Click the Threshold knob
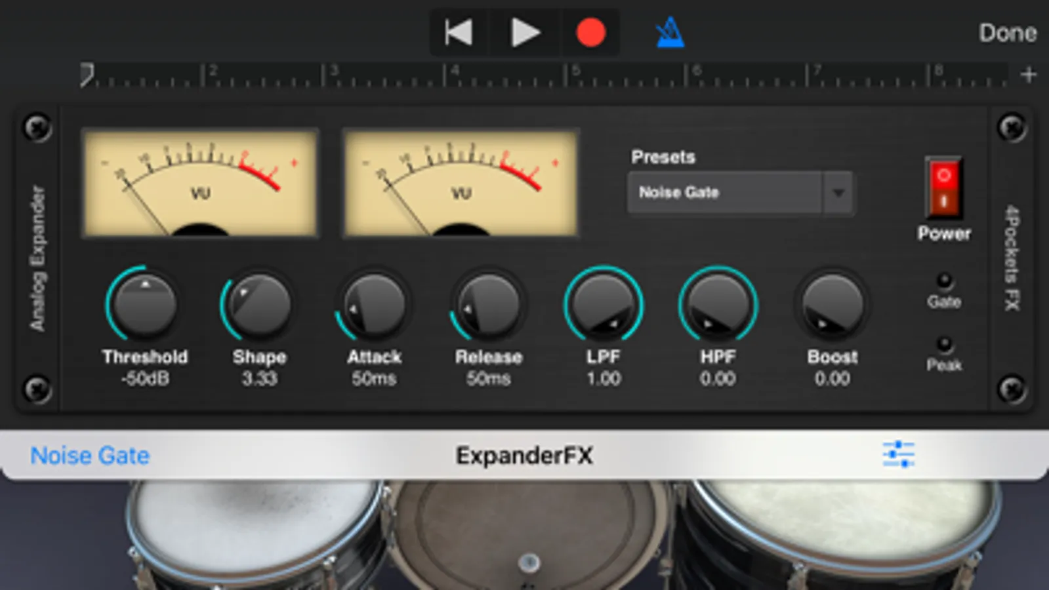This screenshot has height=590, width=1049. point(144,304)
